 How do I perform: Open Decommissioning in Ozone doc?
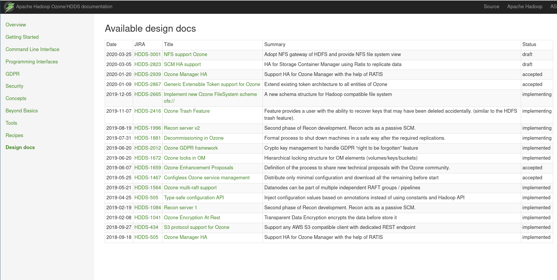pos(194,138)
